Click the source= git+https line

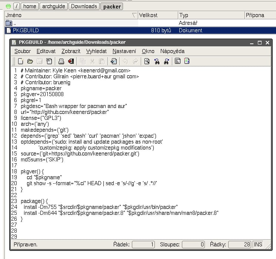[x=80, y=154]
